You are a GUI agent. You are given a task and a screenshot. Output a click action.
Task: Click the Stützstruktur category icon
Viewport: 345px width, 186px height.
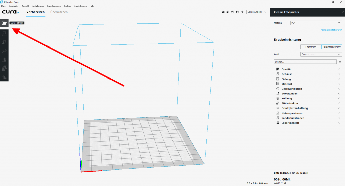pyautogui.click(x=278, y=103)
